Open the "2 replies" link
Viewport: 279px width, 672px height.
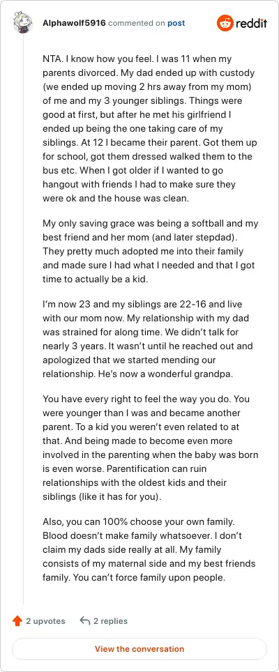point(111,620)
